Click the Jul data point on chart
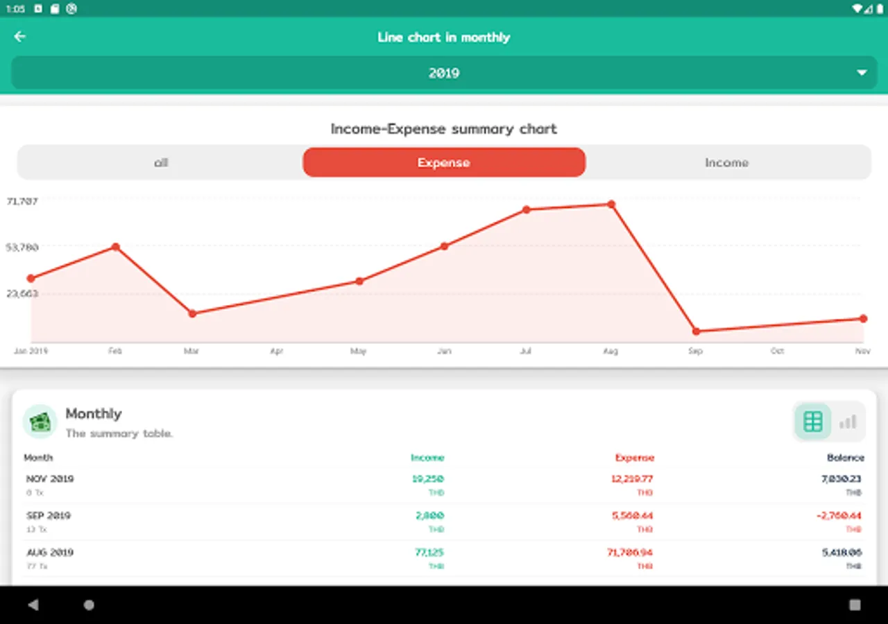This screenshot has width=888, height=624. [527, 209]
